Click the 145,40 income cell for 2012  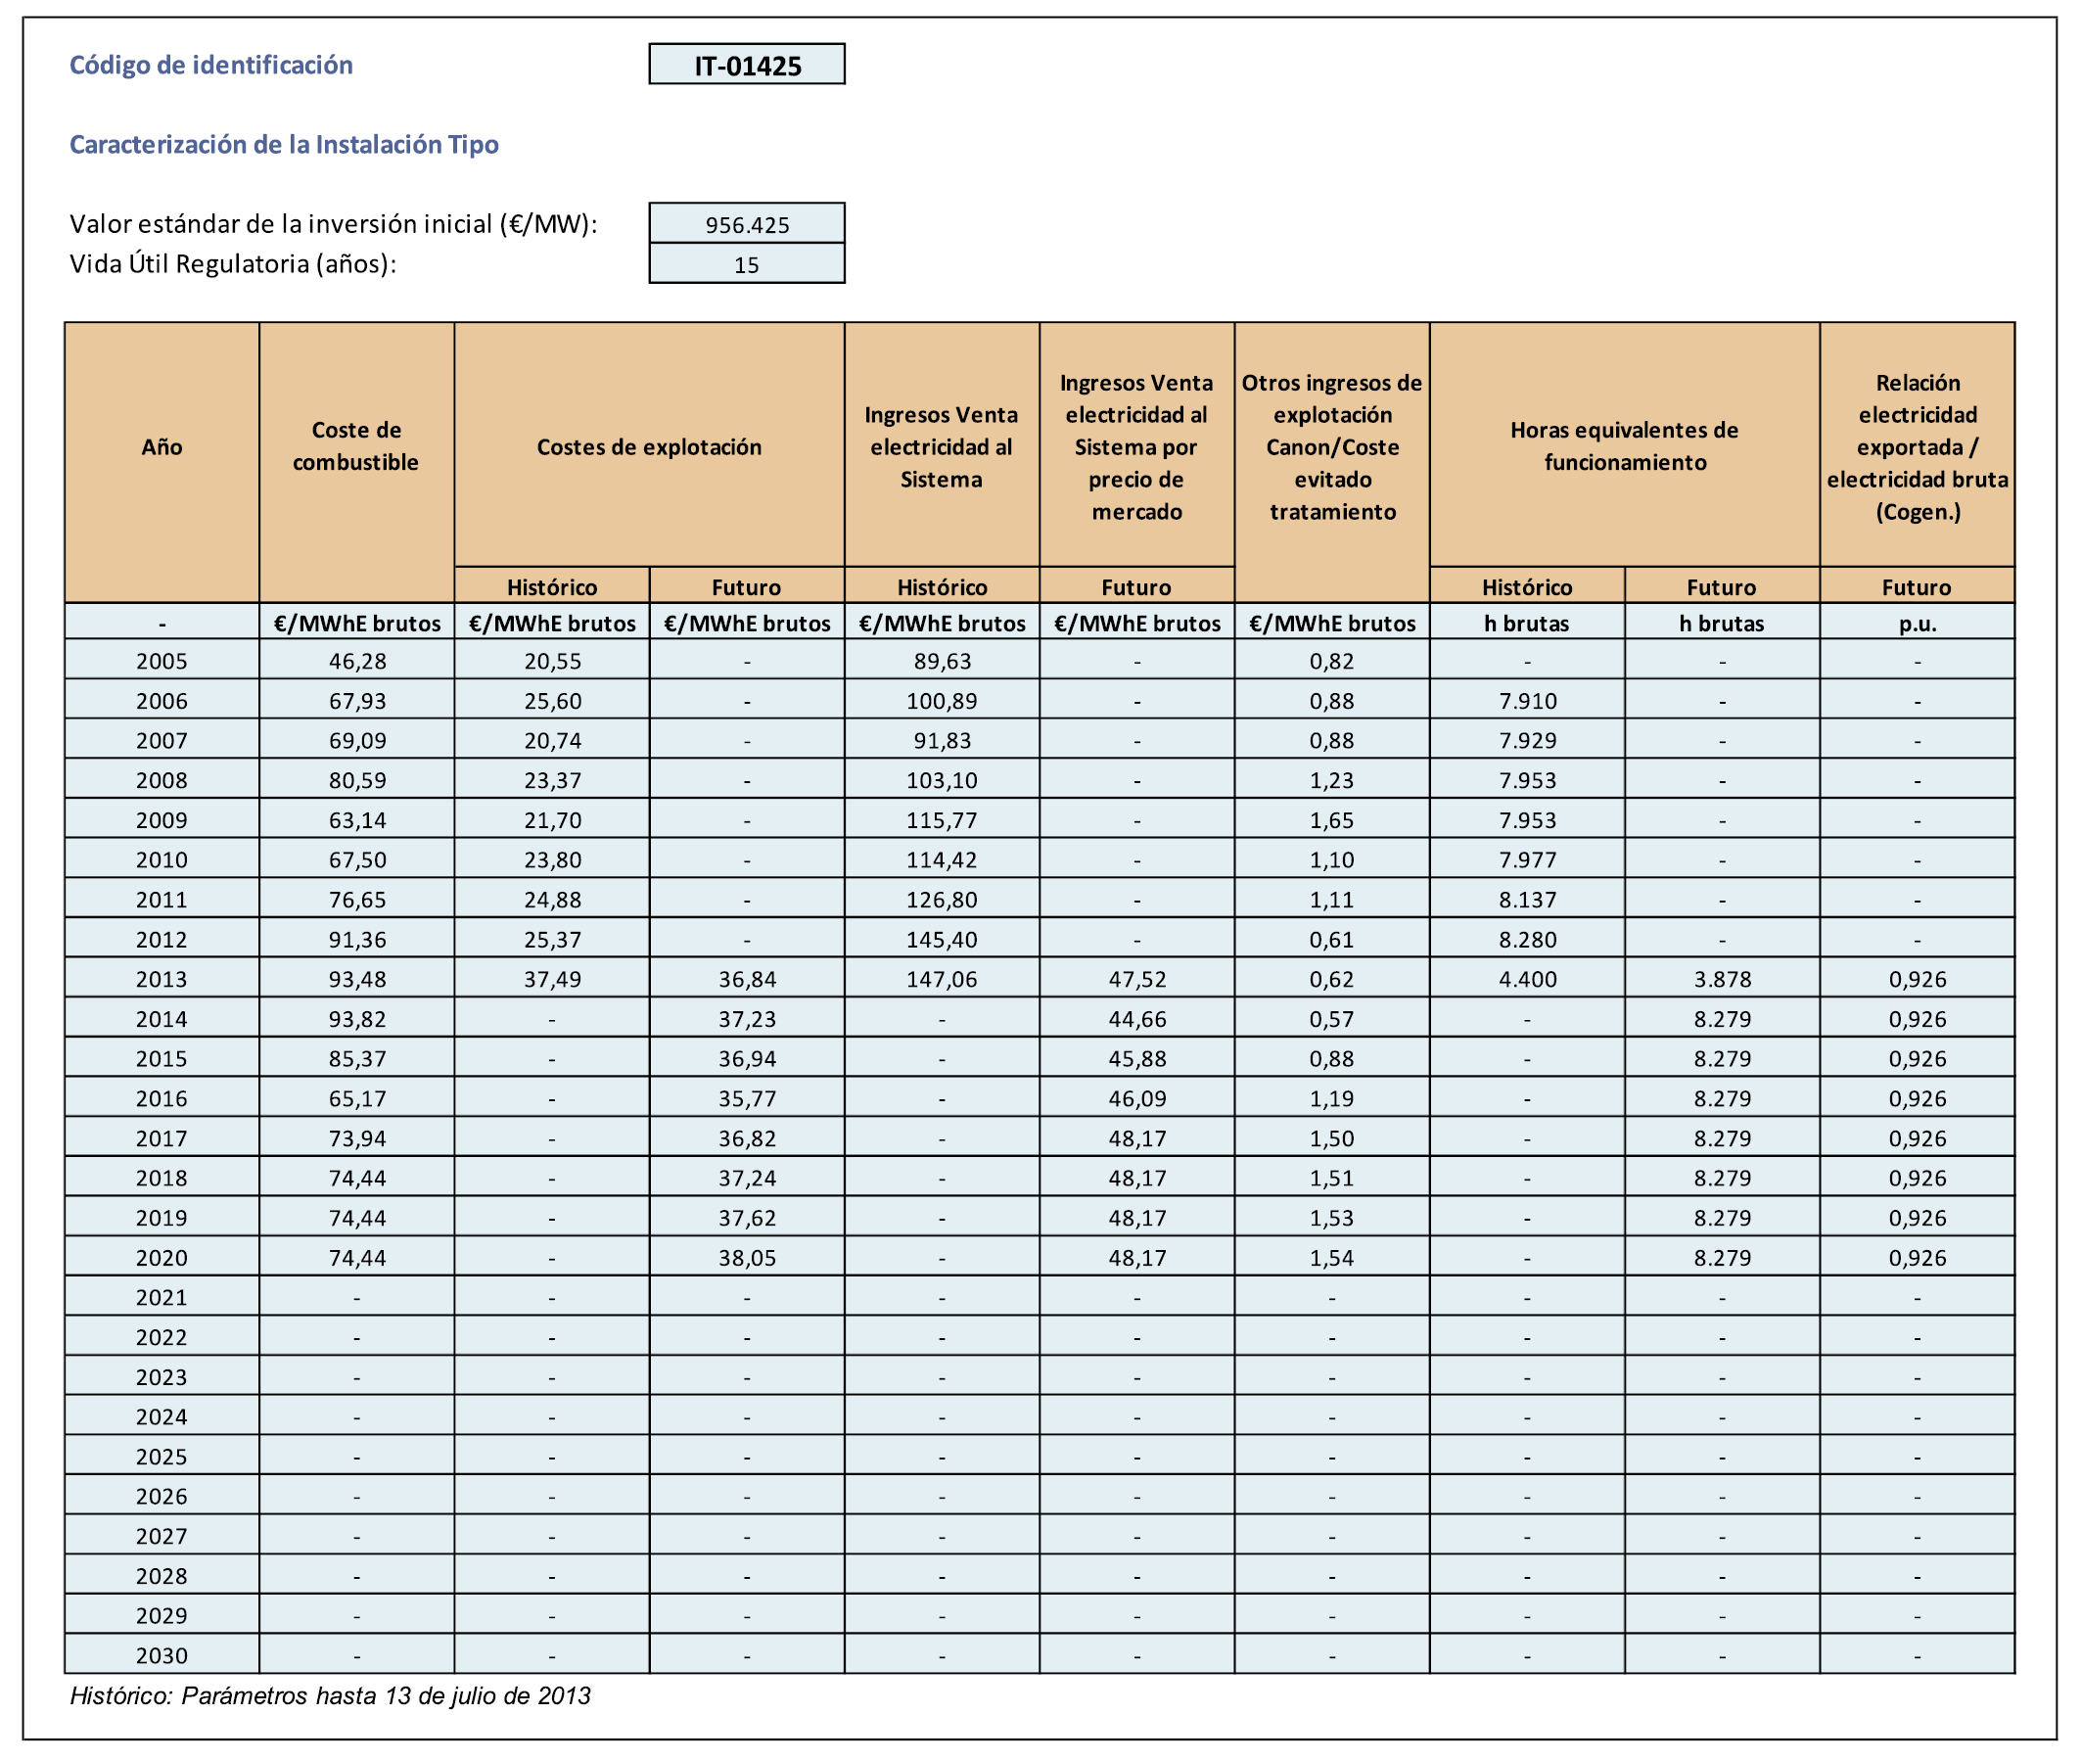coord(943,940)
